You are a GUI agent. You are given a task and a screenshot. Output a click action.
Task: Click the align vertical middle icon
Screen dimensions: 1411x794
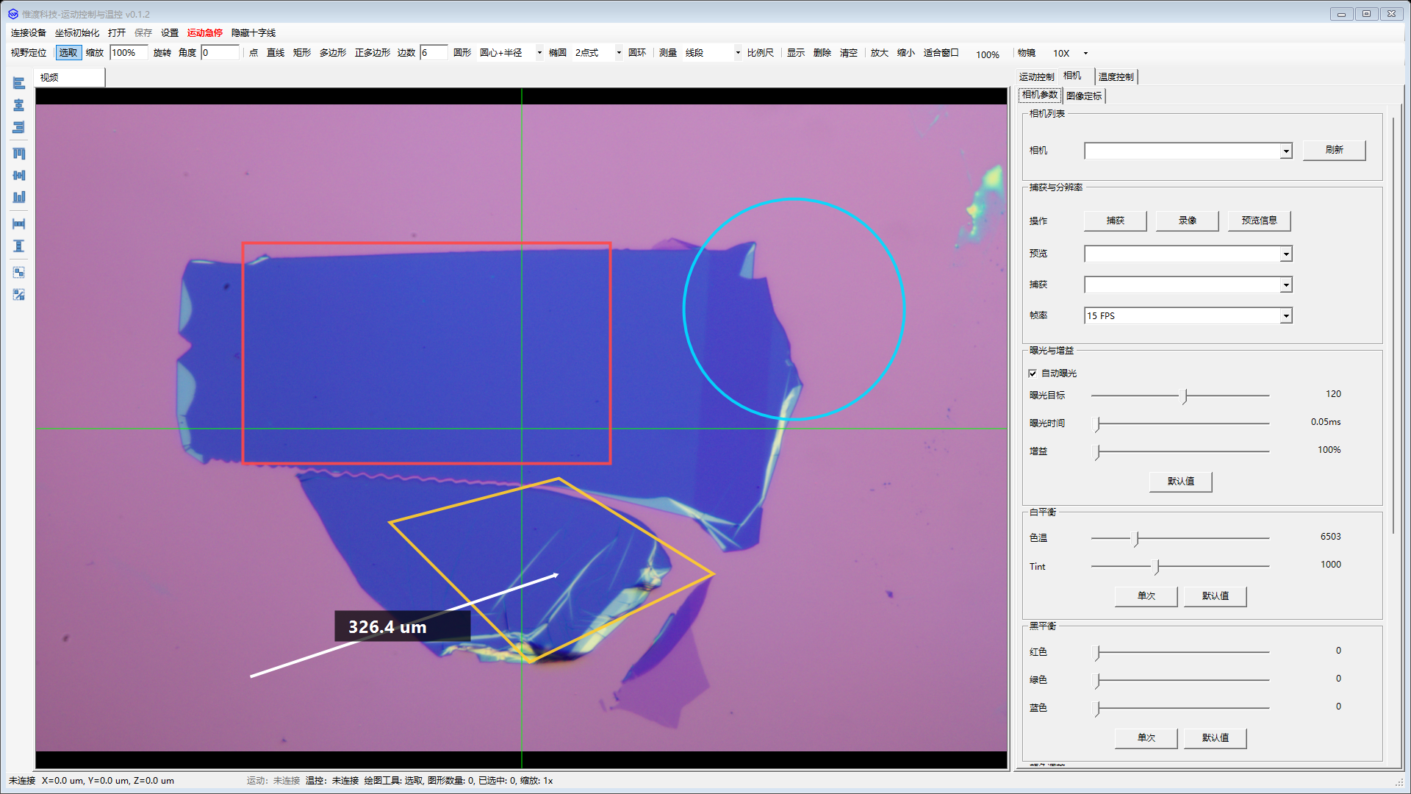click(x=19, y=175)
